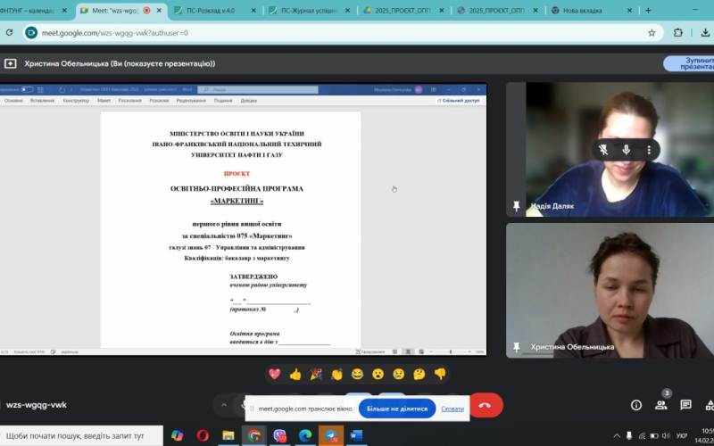Image resolution: width=714 pixels, height=446 pixels.
Task: Click the browser address bar URL
Action: [x=115, y=33]
